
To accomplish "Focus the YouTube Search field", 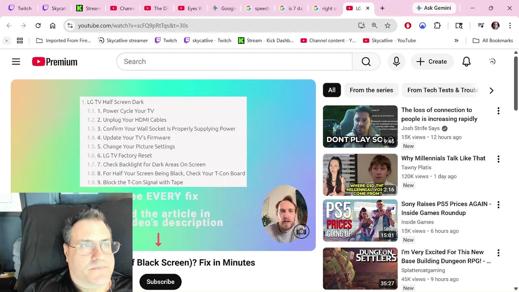I will click(x=234, y=62).
